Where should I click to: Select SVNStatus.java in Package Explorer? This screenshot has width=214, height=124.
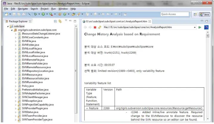(30, 112)
